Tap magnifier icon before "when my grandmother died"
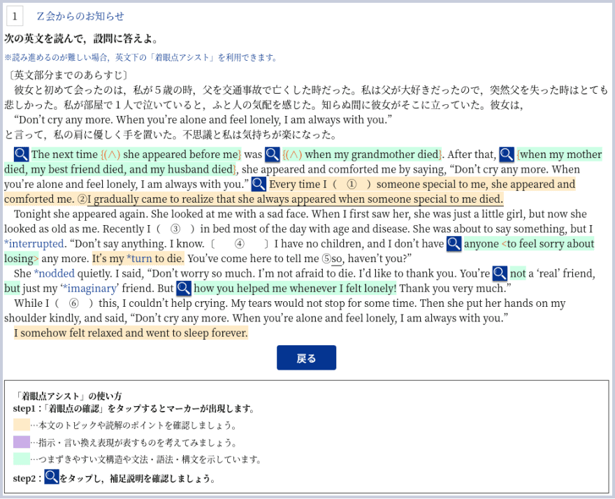The height and width of the screenshot is (499, 615). [272, 154]
